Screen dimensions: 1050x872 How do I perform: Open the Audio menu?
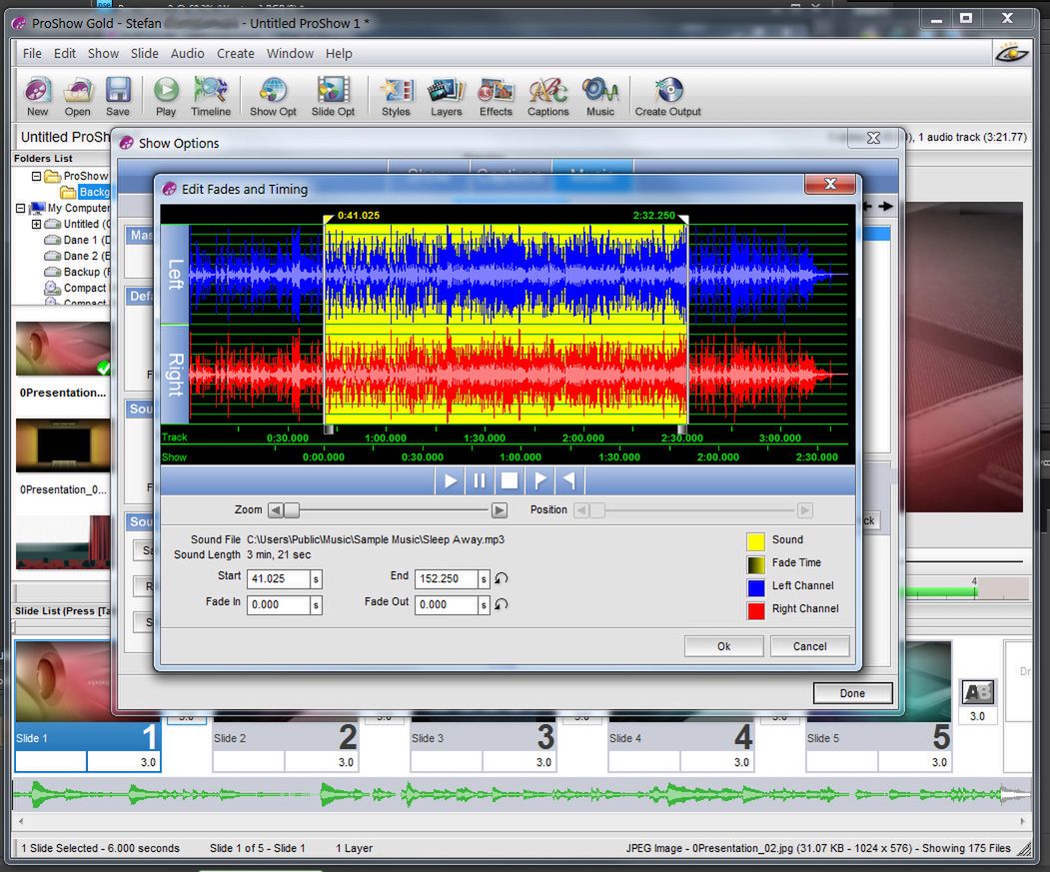click(x=188, y=54)
